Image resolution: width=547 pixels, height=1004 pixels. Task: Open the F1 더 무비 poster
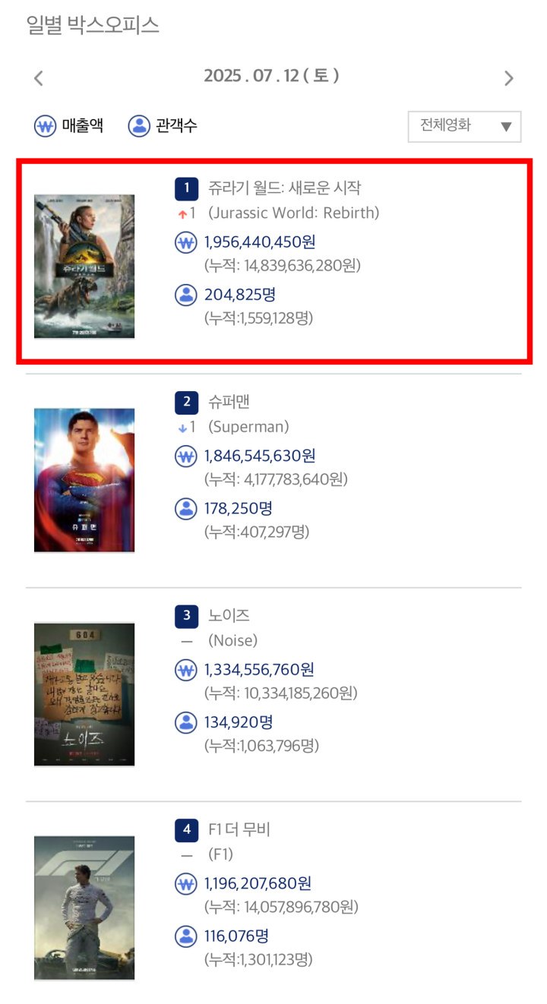pos(84,908)
